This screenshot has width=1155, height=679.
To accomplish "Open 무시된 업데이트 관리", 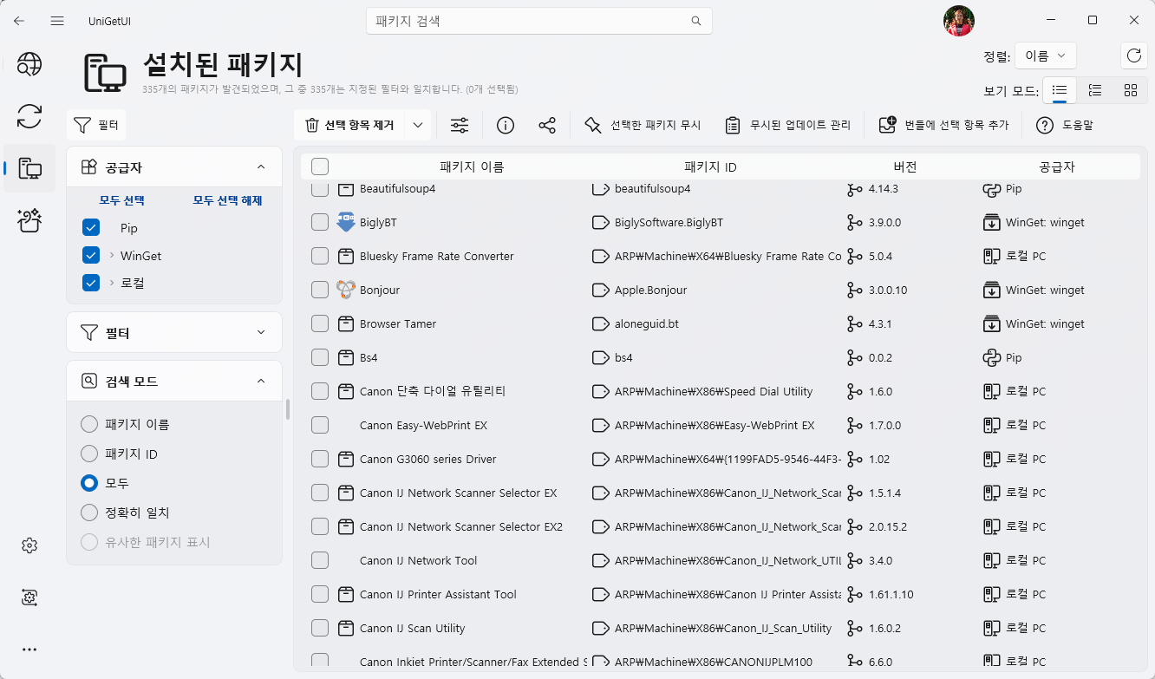I will point(787,126).
